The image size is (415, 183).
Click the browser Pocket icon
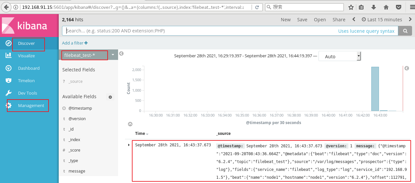tap(398, 7)
